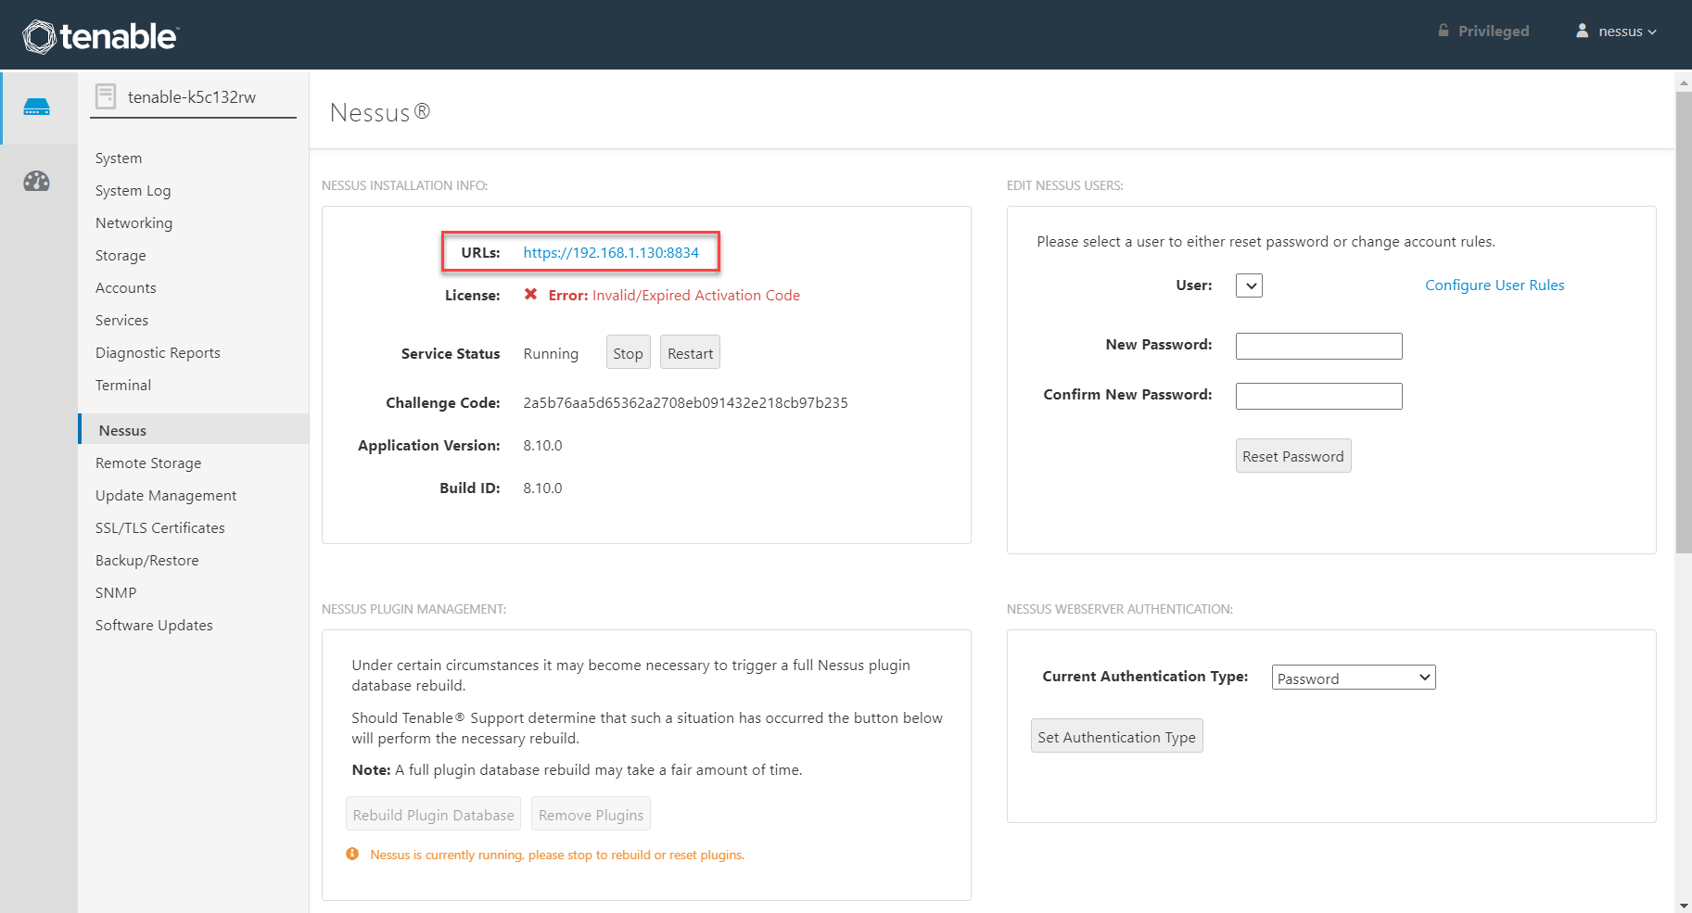Click the Reset Password button
The height and width of the screenshot is (913, 1692).
coord(1293,456)
